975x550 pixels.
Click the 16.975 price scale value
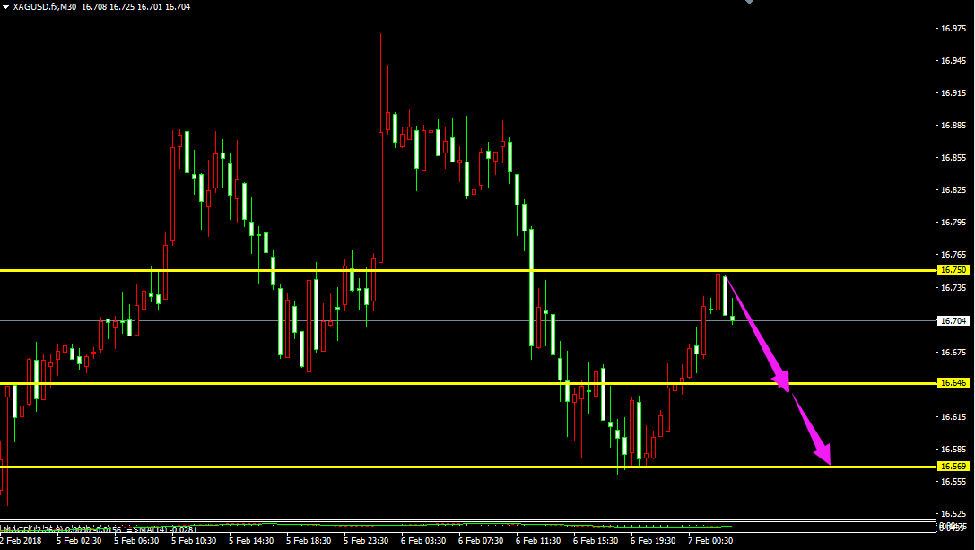pyautogui.click(x=952, y=29)
